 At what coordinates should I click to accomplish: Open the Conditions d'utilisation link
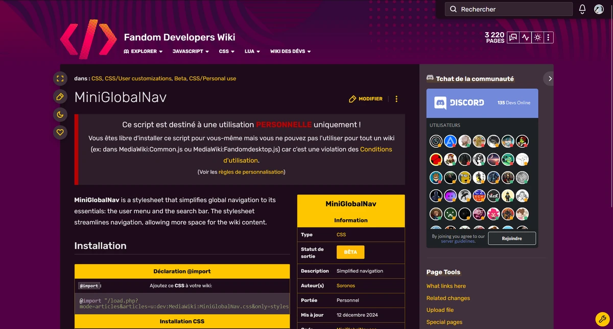(x=376, y=149)
